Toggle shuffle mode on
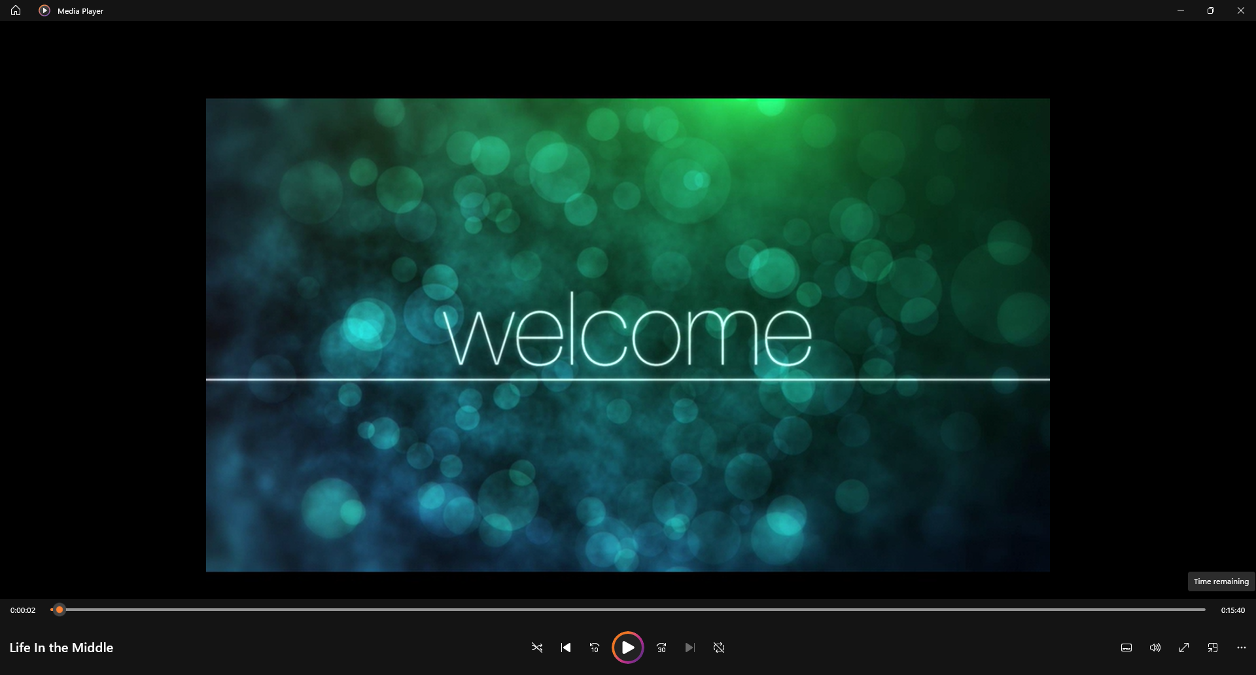 pyautogui.click(x=536, y=648)
